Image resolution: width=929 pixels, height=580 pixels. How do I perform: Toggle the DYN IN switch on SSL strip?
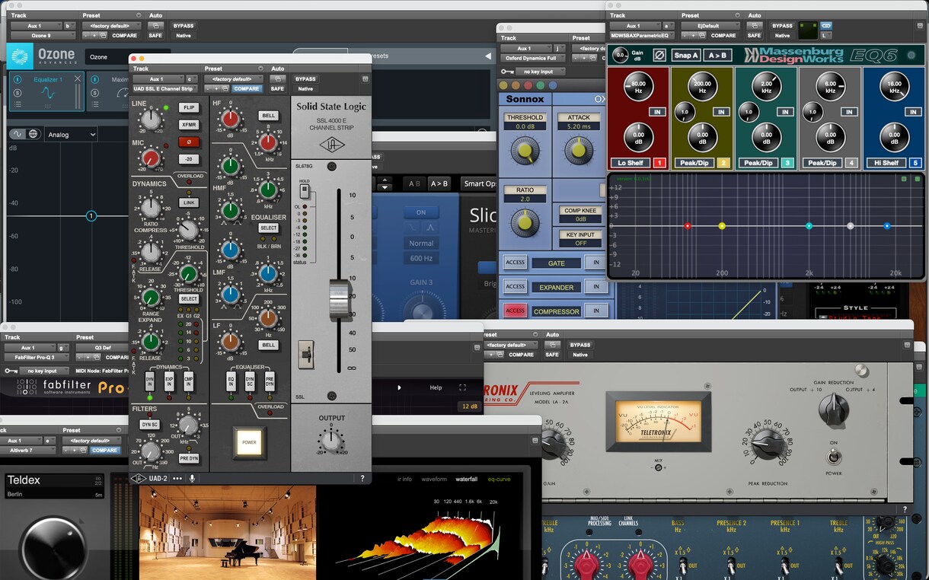coord(149,383)
